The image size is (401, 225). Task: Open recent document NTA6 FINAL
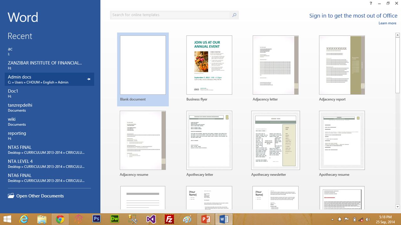[x=49, y=178]
